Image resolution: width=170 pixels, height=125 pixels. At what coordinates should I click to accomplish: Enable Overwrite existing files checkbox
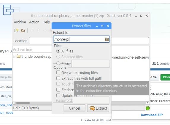58,73
